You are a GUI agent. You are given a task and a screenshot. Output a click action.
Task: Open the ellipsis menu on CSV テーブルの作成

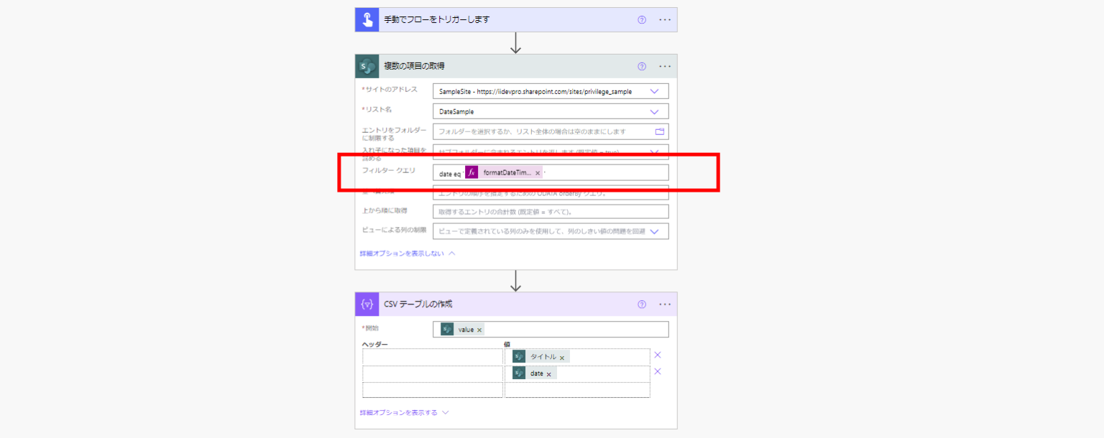tap(664, 304)
